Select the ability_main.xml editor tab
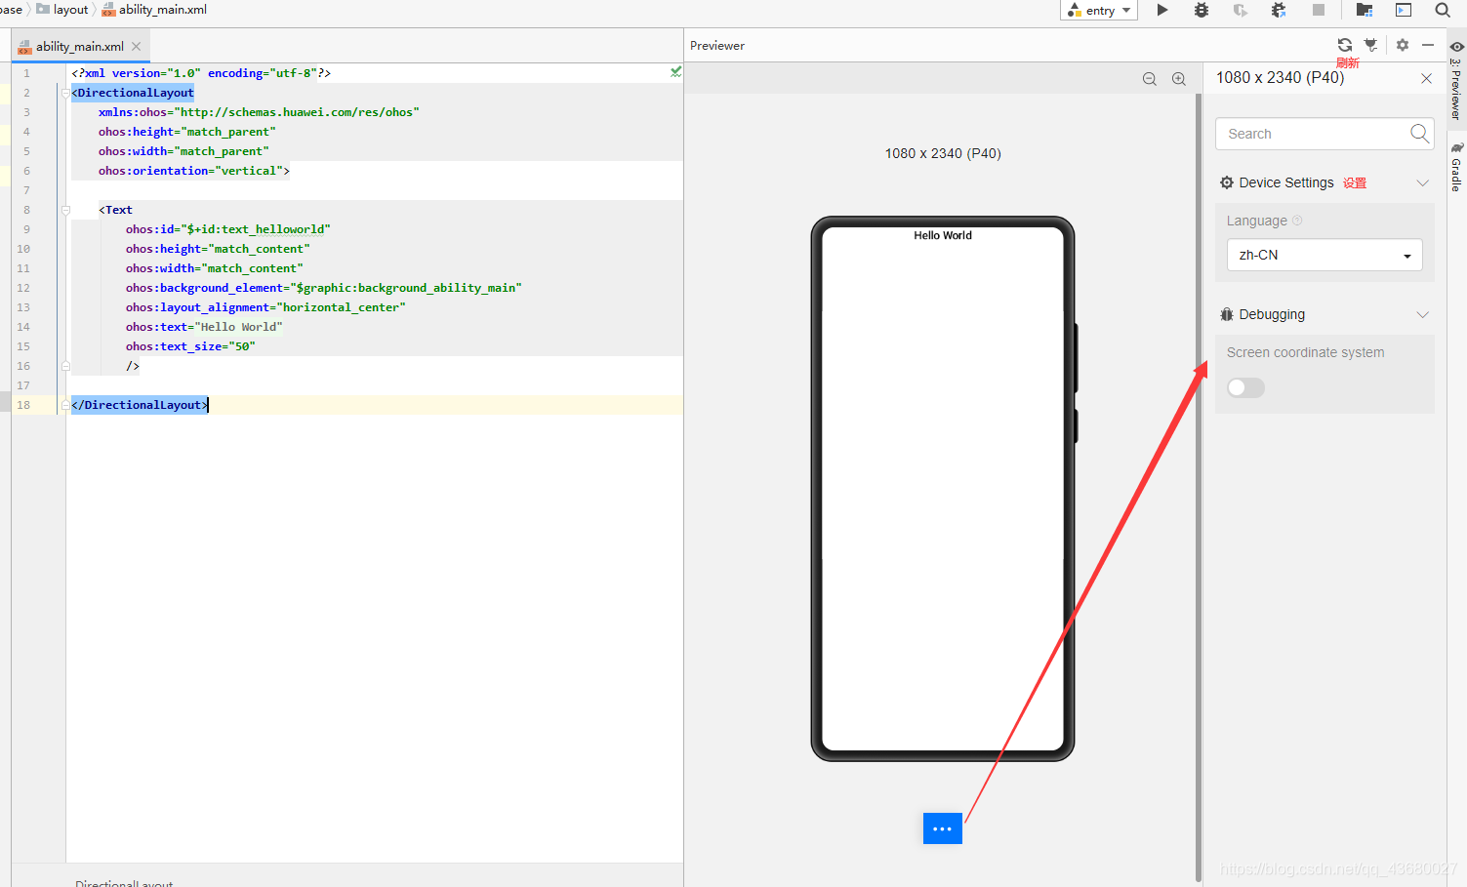The image size is (1467, 887). coord(80,46)
